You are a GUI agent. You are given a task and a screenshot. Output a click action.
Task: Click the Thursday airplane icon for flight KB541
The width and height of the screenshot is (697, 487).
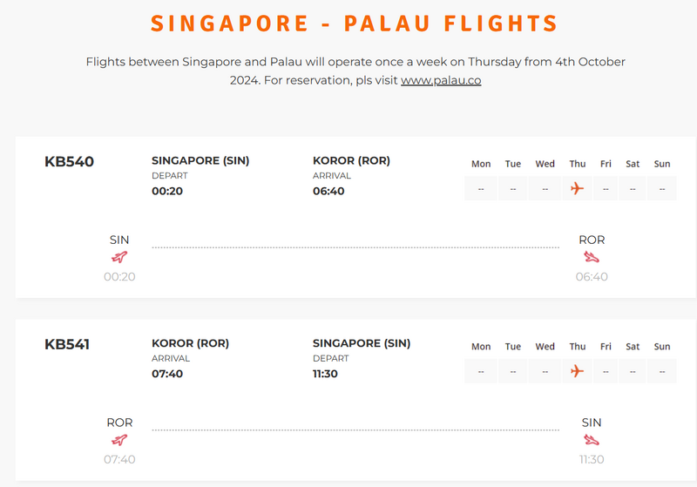click(x=576, y=371)
